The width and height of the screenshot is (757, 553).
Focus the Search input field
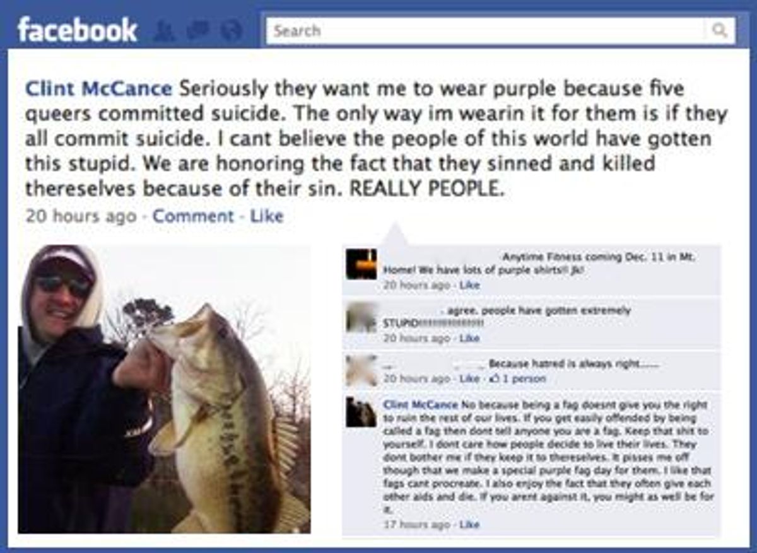point(486,30)
